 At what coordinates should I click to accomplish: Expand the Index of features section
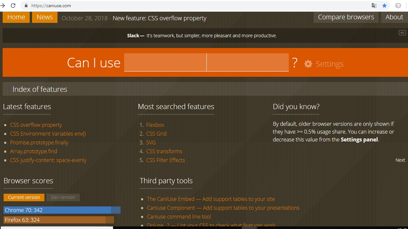click(40, 89)
